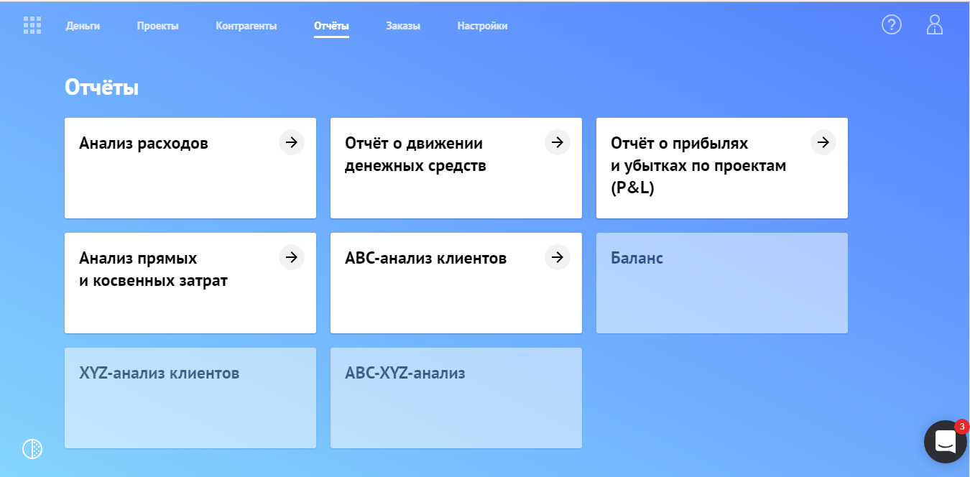Switch to the Деньги section
The image size is (970, 477).
pyautogui.click(x=84, y=25)
